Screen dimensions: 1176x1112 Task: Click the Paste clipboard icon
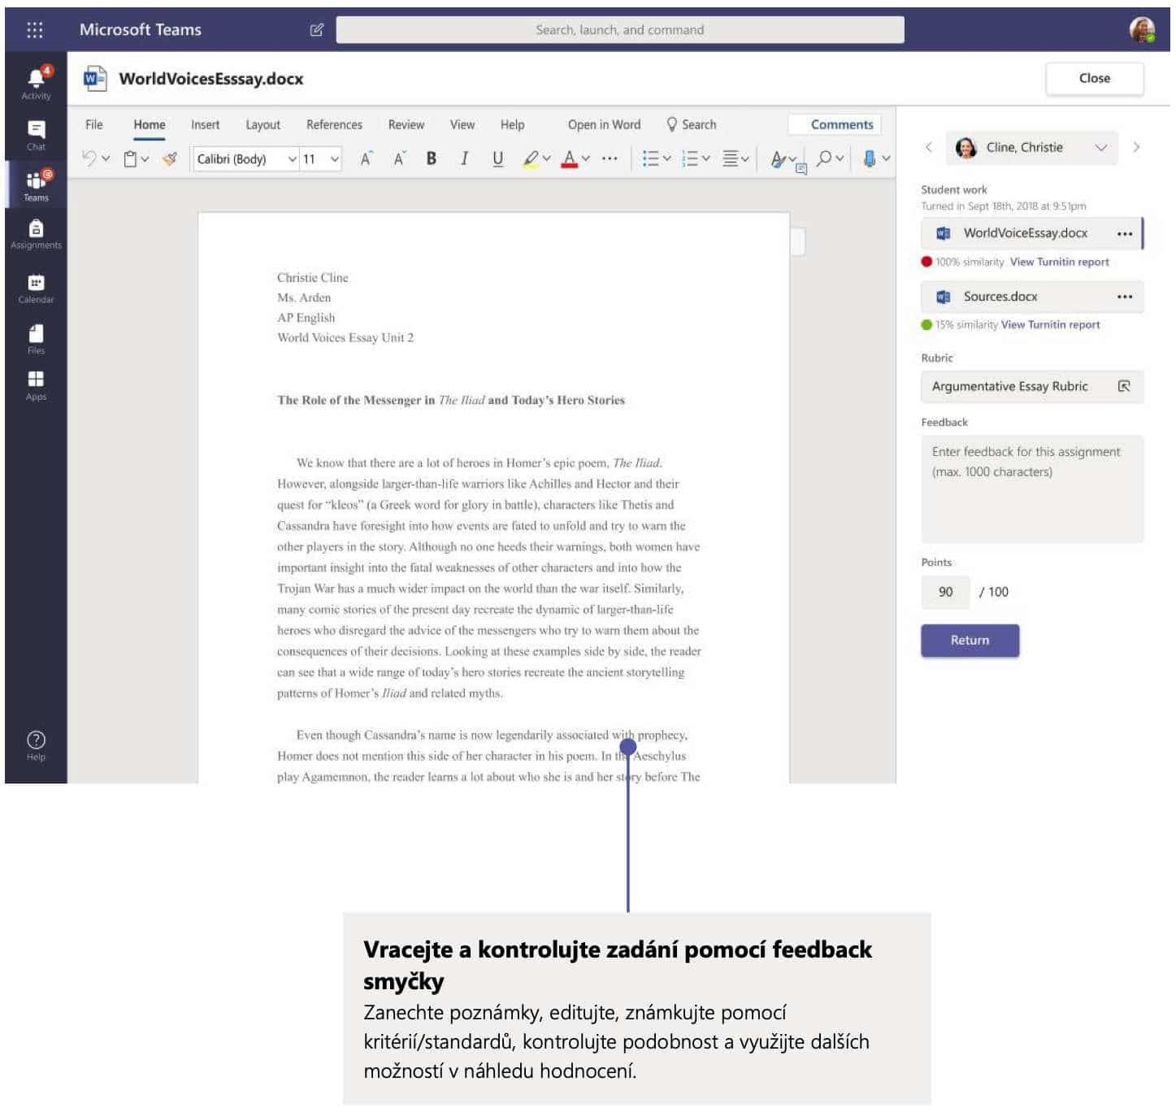point(130,159)
